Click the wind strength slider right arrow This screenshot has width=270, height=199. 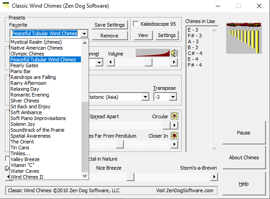click(x=214, y=176)
